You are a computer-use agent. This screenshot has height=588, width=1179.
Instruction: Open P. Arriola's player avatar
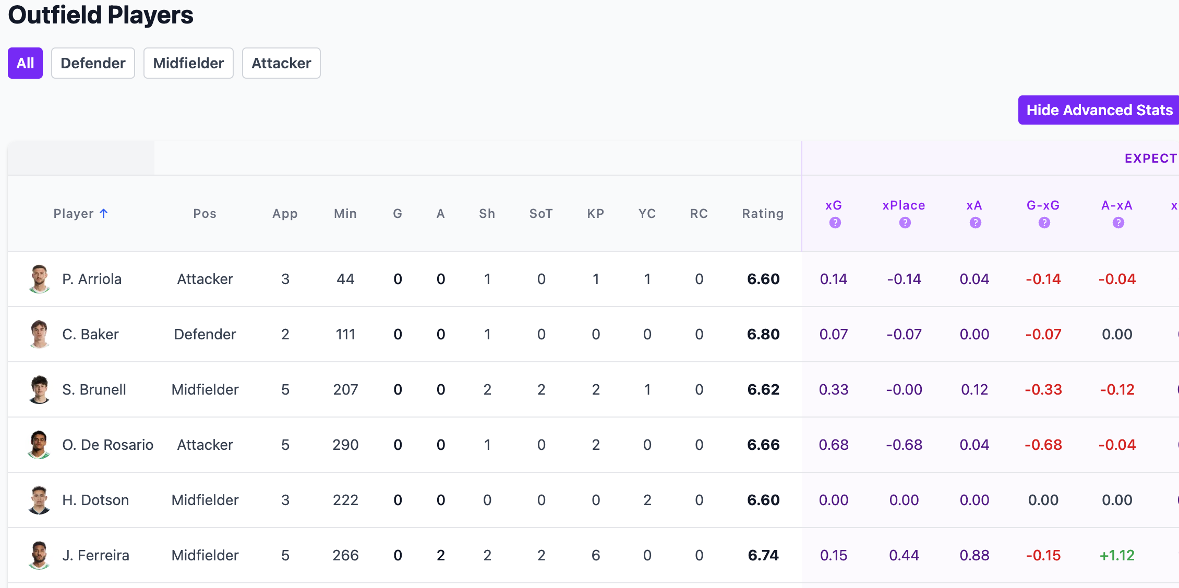(39, 279)
